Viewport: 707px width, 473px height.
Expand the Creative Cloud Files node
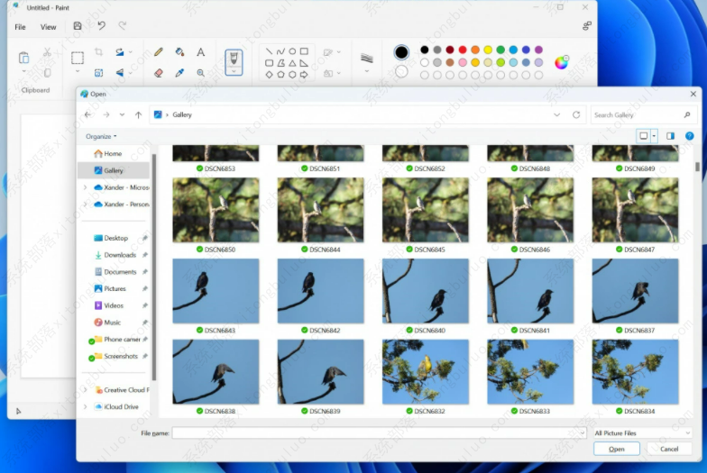[85, 390]
